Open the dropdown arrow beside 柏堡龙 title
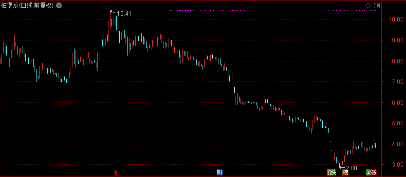Image resolution: width=406 pixels, height=177 pixels. click(59, 5)
